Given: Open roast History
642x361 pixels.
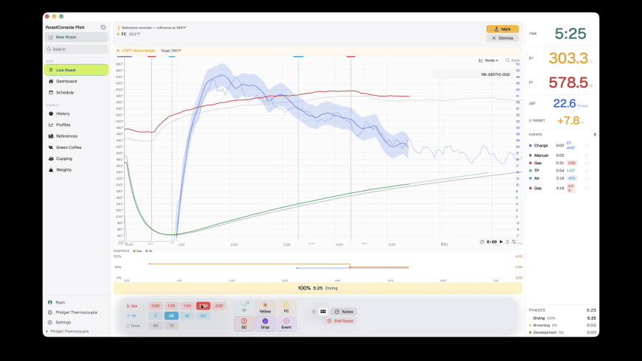Looking at the screenshot, I should pyautogui.click(x=76, y=113).
